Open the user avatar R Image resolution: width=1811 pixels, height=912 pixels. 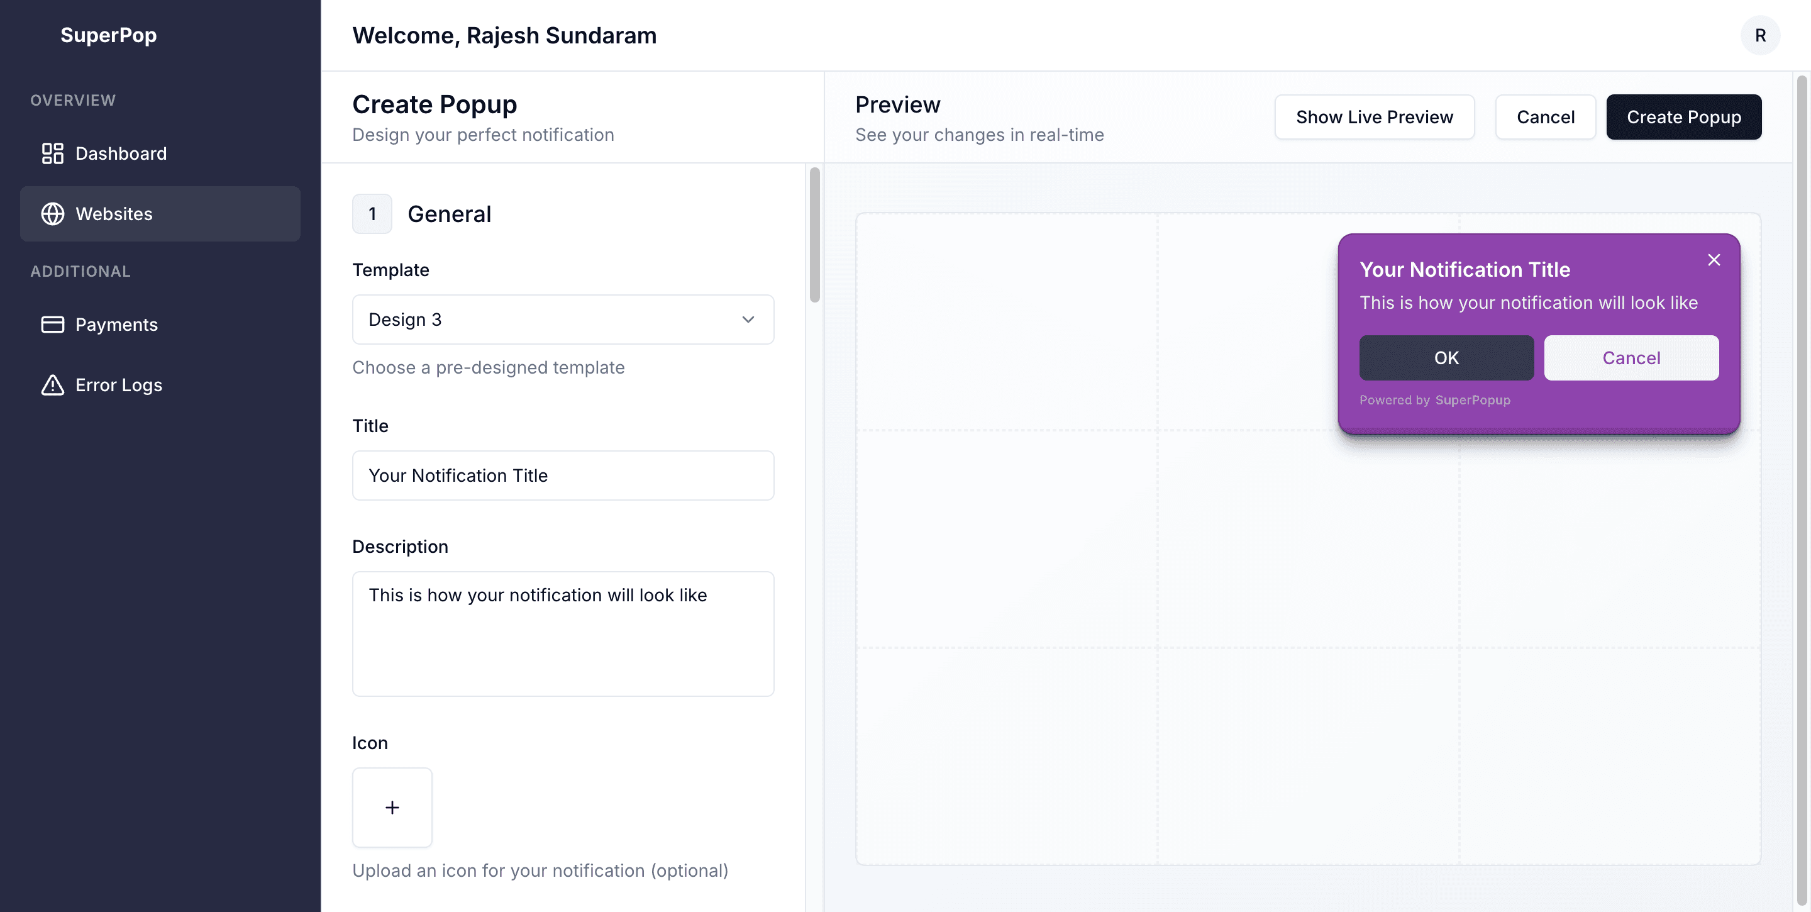click(x=1759, y=35)
